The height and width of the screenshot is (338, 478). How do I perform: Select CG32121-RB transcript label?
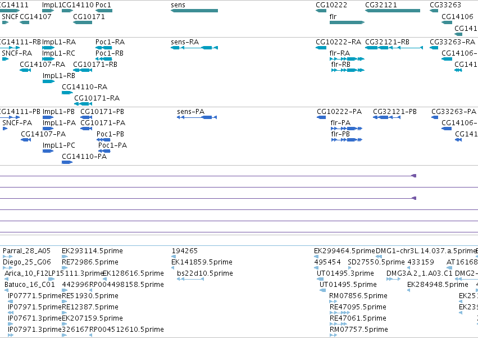click(387, 42)
